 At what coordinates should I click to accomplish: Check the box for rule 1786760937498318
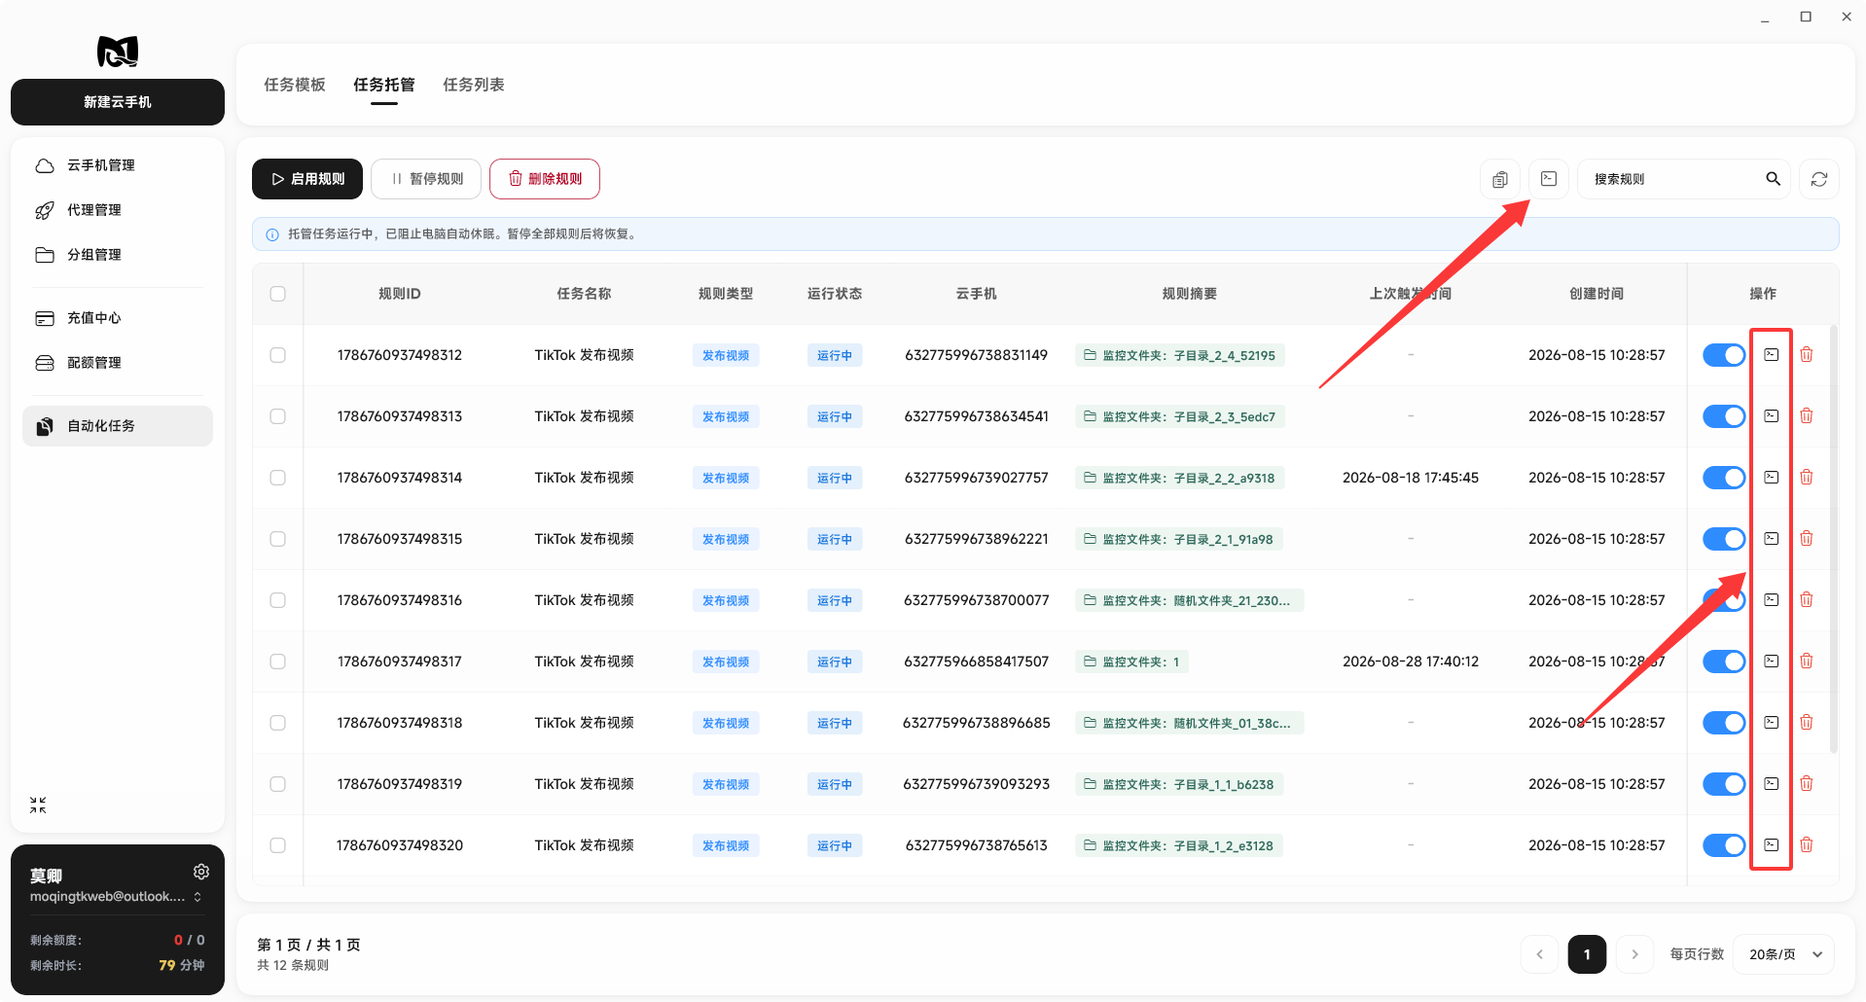[x=278, y=723]
